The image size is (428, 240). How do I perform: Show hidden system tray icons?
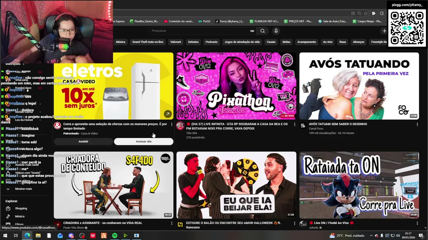click(371, 236)
